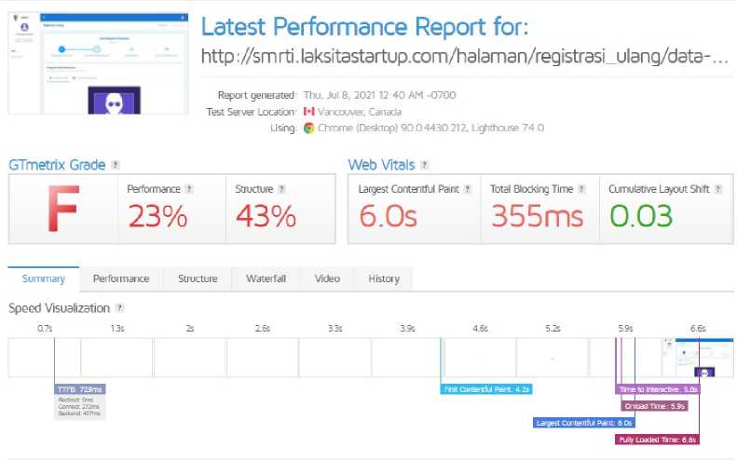Open the Summary tab

44,278
